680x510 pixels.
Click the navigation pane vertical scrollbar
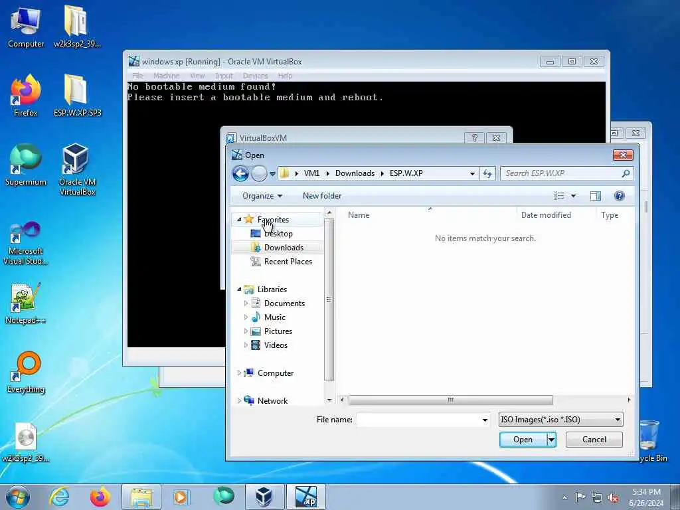[x=329, y=299]
